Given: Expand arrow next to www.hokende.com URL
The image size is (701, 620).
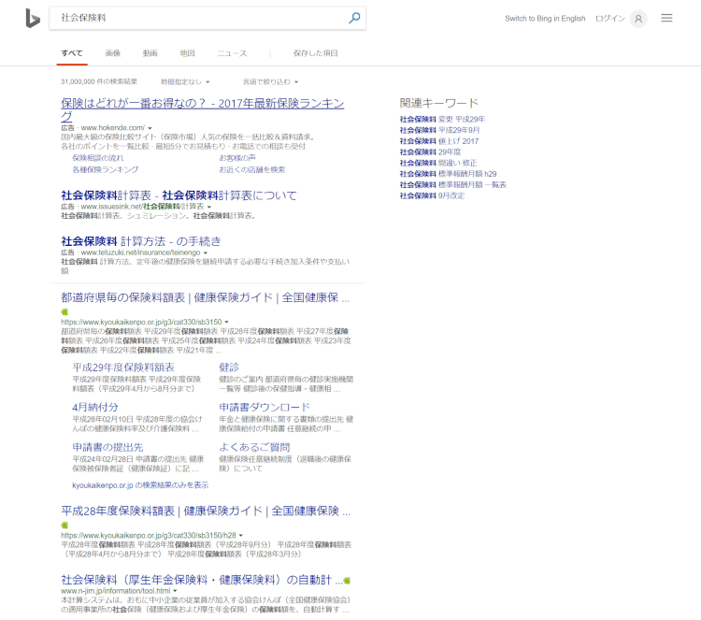Looking at the screenshot, I should (150, 128).
